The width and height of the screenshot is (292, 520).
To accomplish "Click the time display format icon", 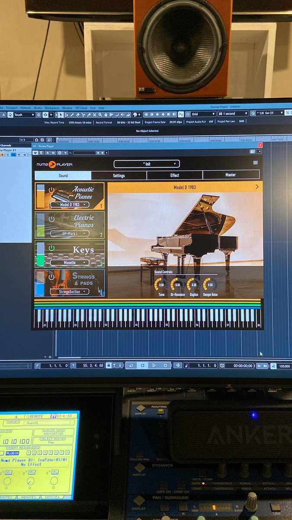I will 222,366.
